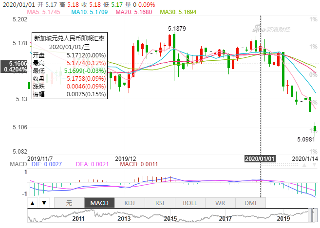Click the down triangle arrow button

pos(44,203)
